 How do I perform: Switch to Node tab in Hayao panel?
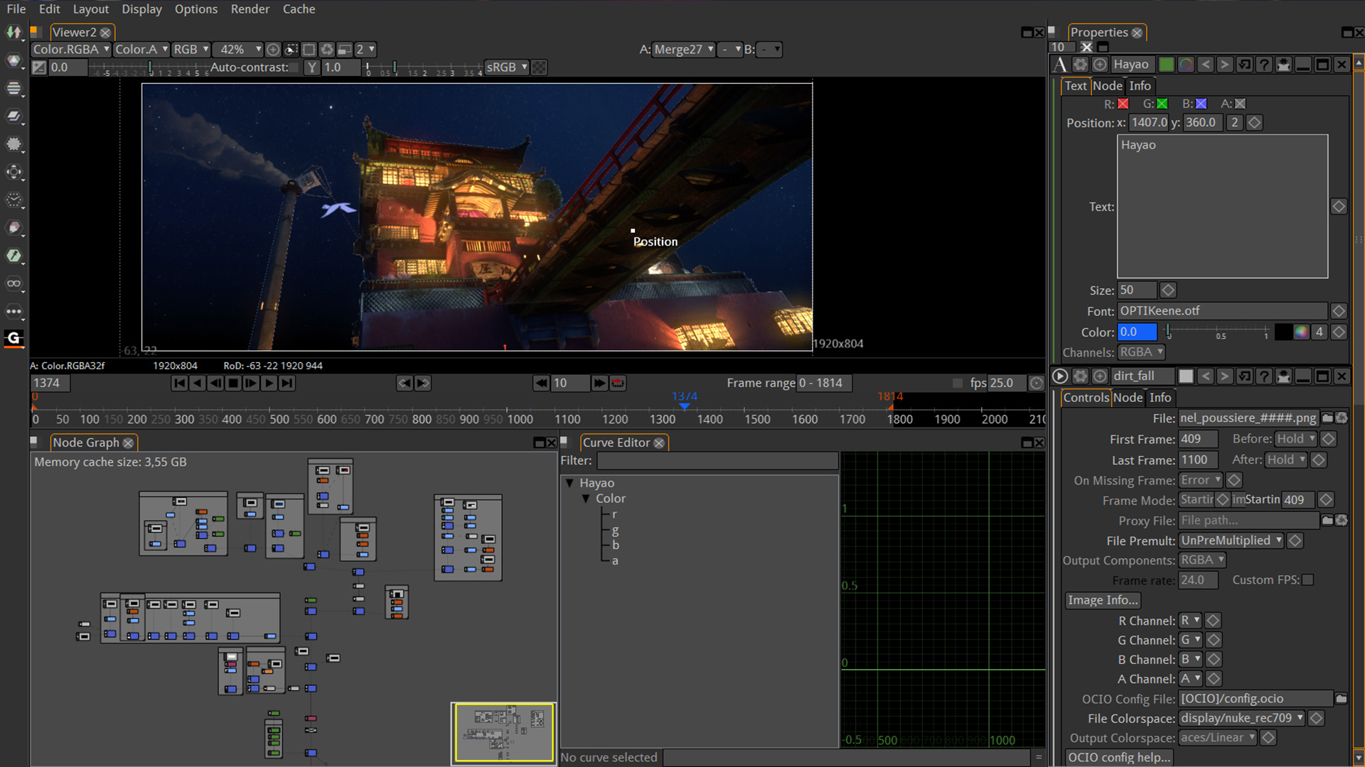[1108, 86]
